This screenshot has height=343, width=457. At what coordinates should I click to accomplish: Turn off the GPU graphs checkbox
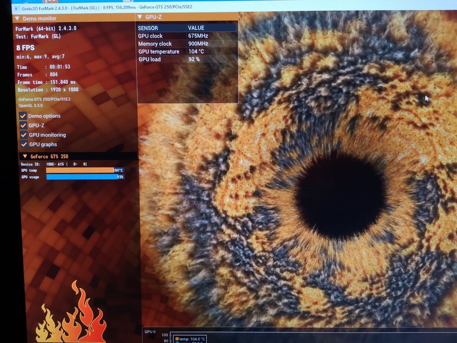tap(24, 145)
